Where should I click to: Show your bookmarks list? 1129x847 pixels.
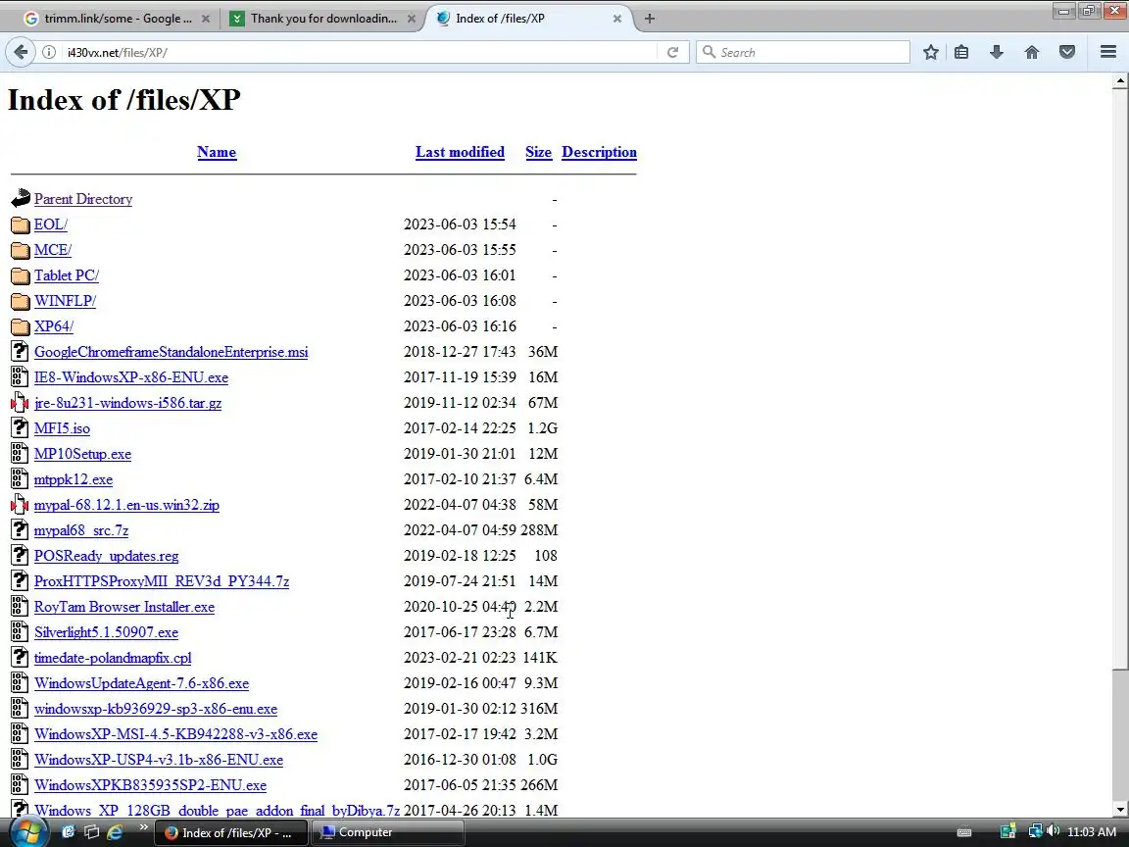[x=961, y=52]
